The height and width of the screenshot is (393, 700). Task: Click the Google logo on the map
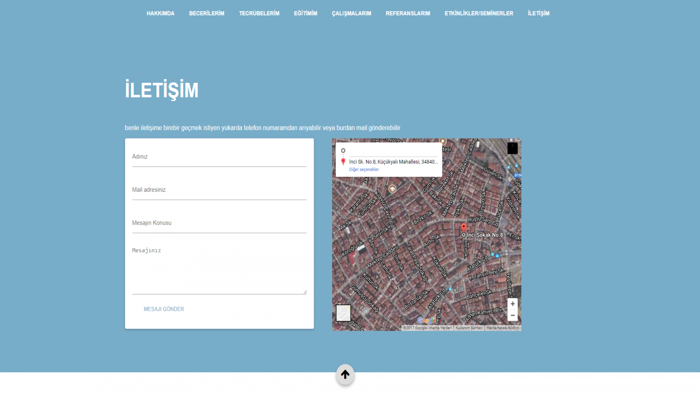click(426, 320)
